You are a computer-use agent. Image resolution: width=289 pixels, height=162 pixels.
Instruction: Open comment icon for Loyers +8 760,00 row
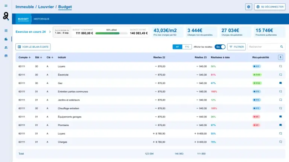tap(280, 133)
